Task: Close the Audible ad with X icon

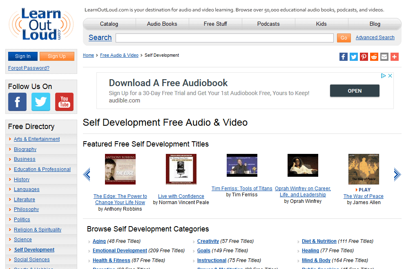Action: pos(390,76)
